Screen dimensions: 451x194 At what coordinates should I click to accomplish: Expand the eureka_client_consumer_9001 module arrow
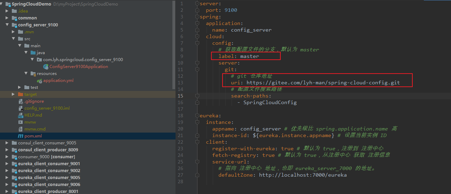pos(7,164)
